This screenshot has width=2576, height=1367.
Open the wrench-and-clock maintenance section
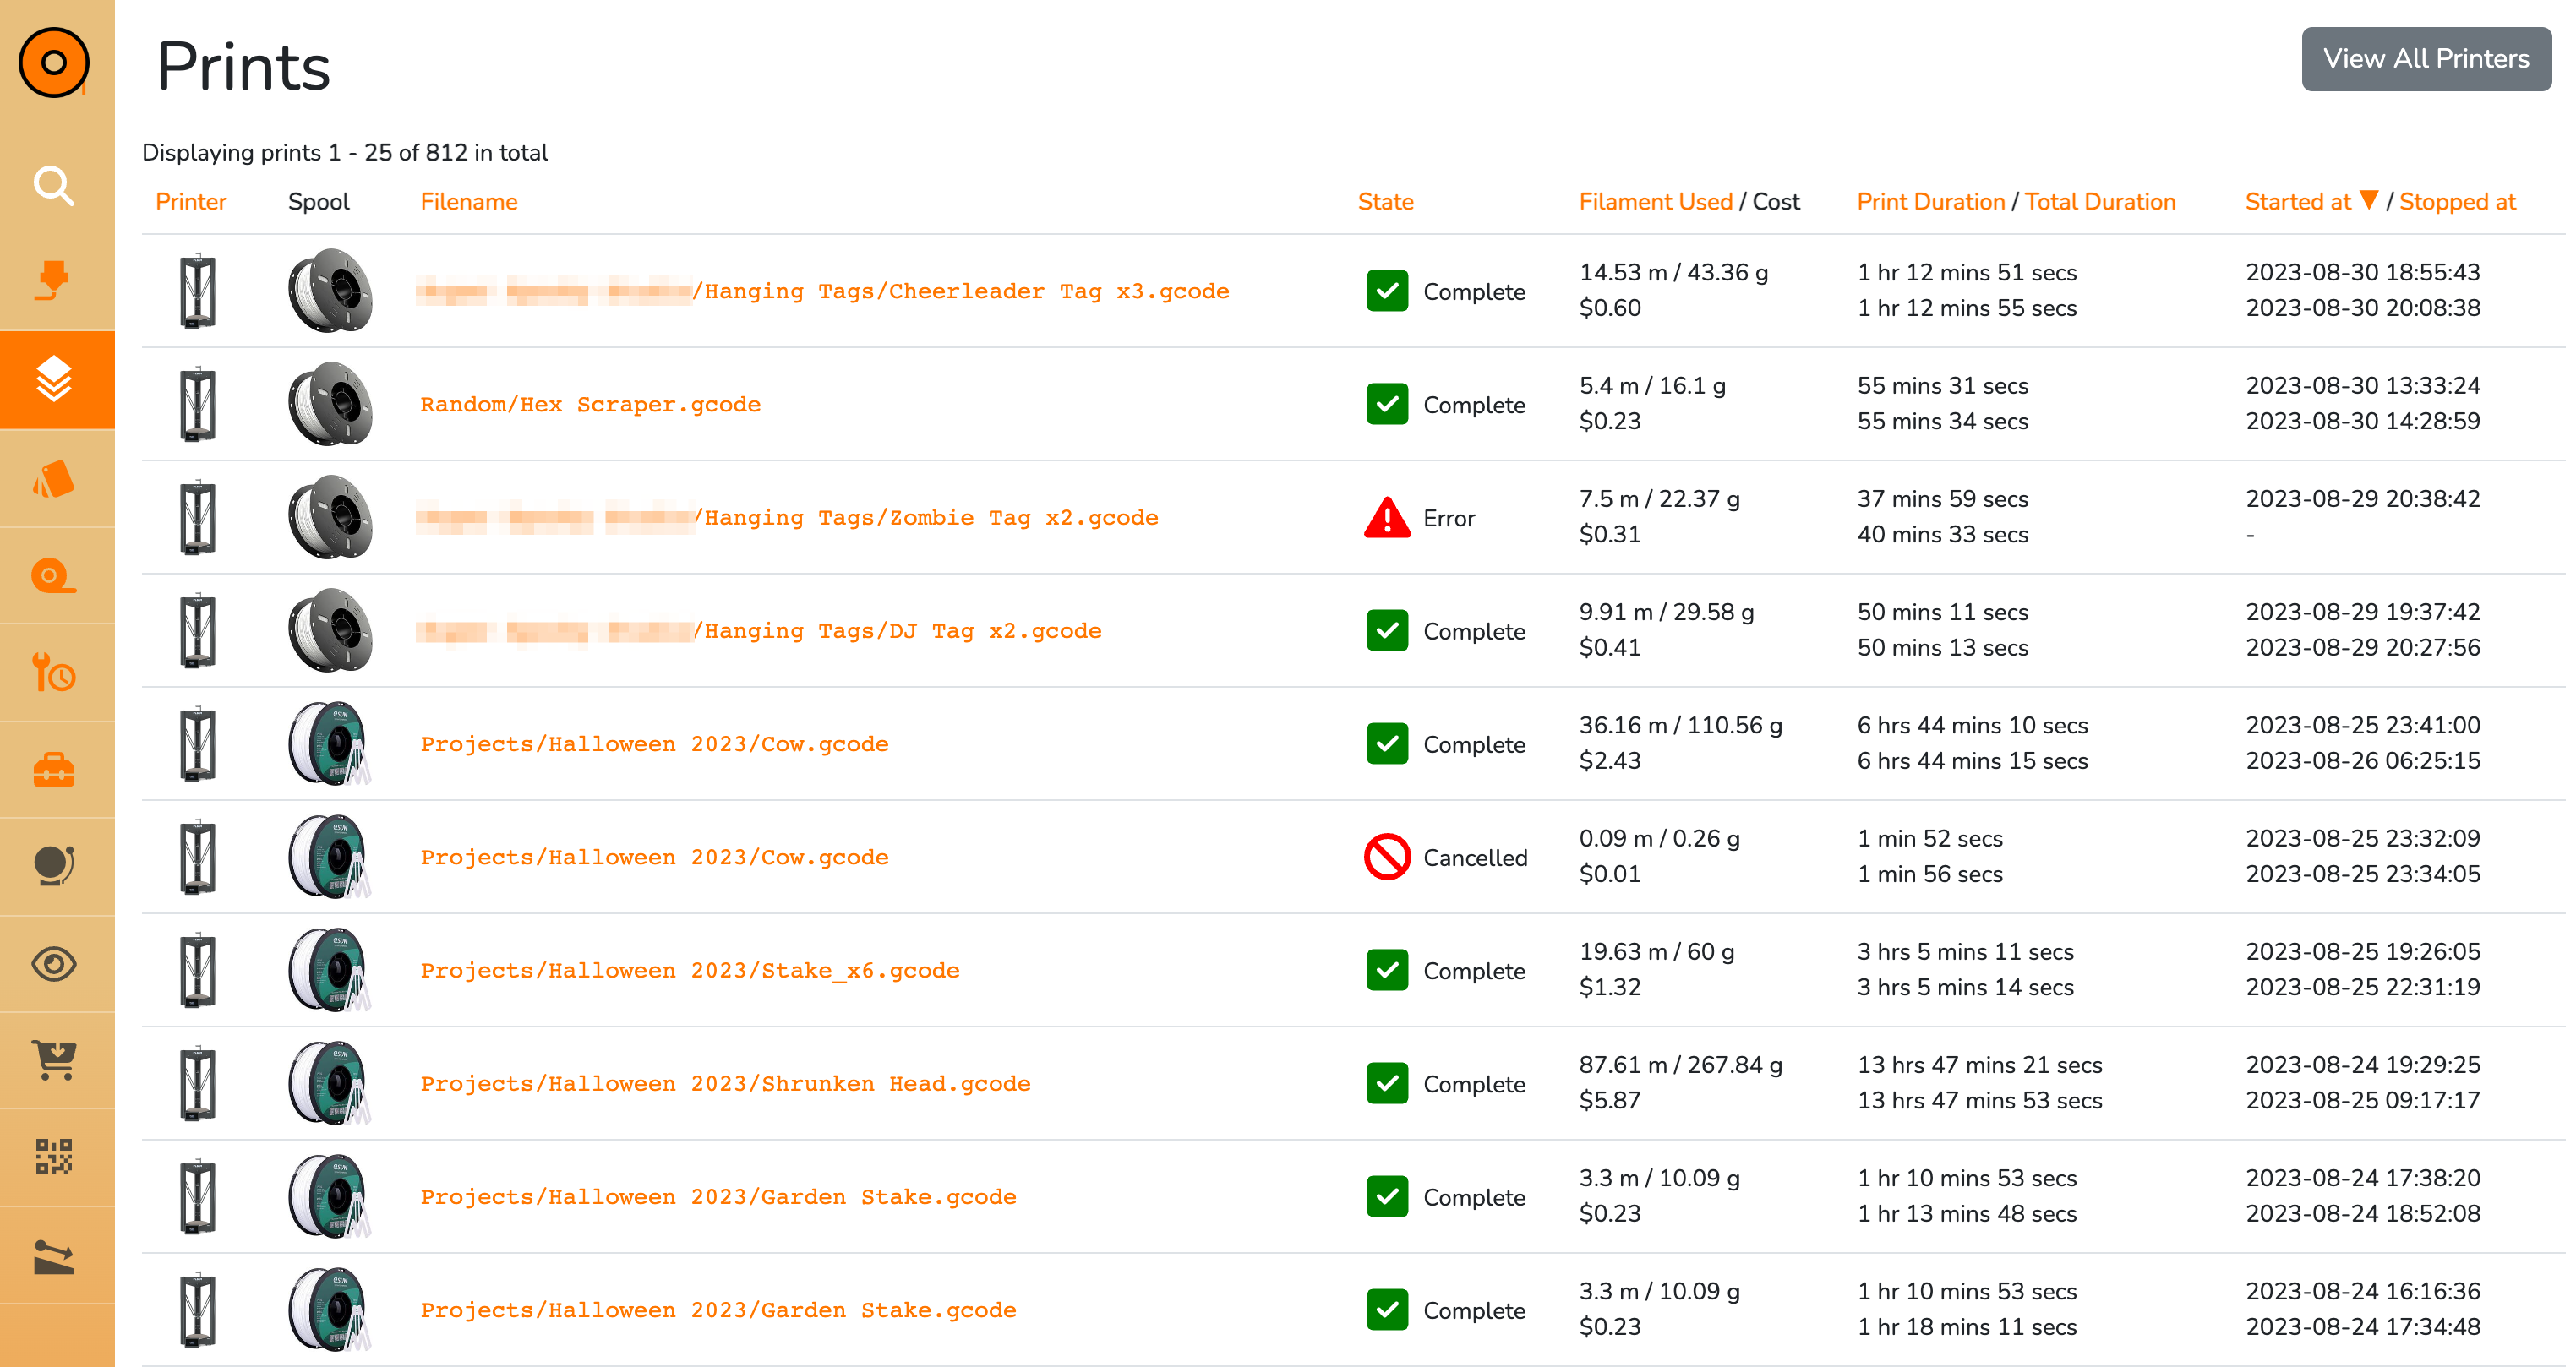coord(54,673)
